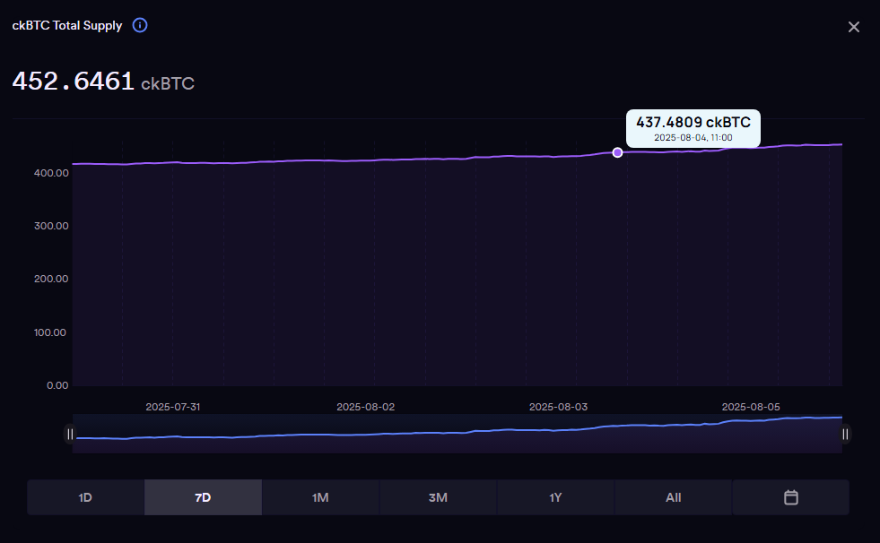Select the 7D time range
The width and height of the screenshot is (880, 543).
(x=203, y=497)
